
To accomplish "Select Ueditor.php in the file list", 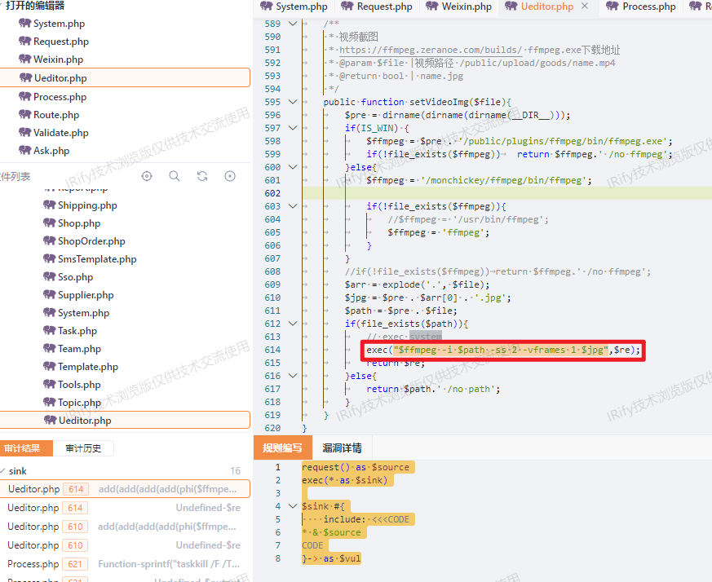I will tap(125, 420).
